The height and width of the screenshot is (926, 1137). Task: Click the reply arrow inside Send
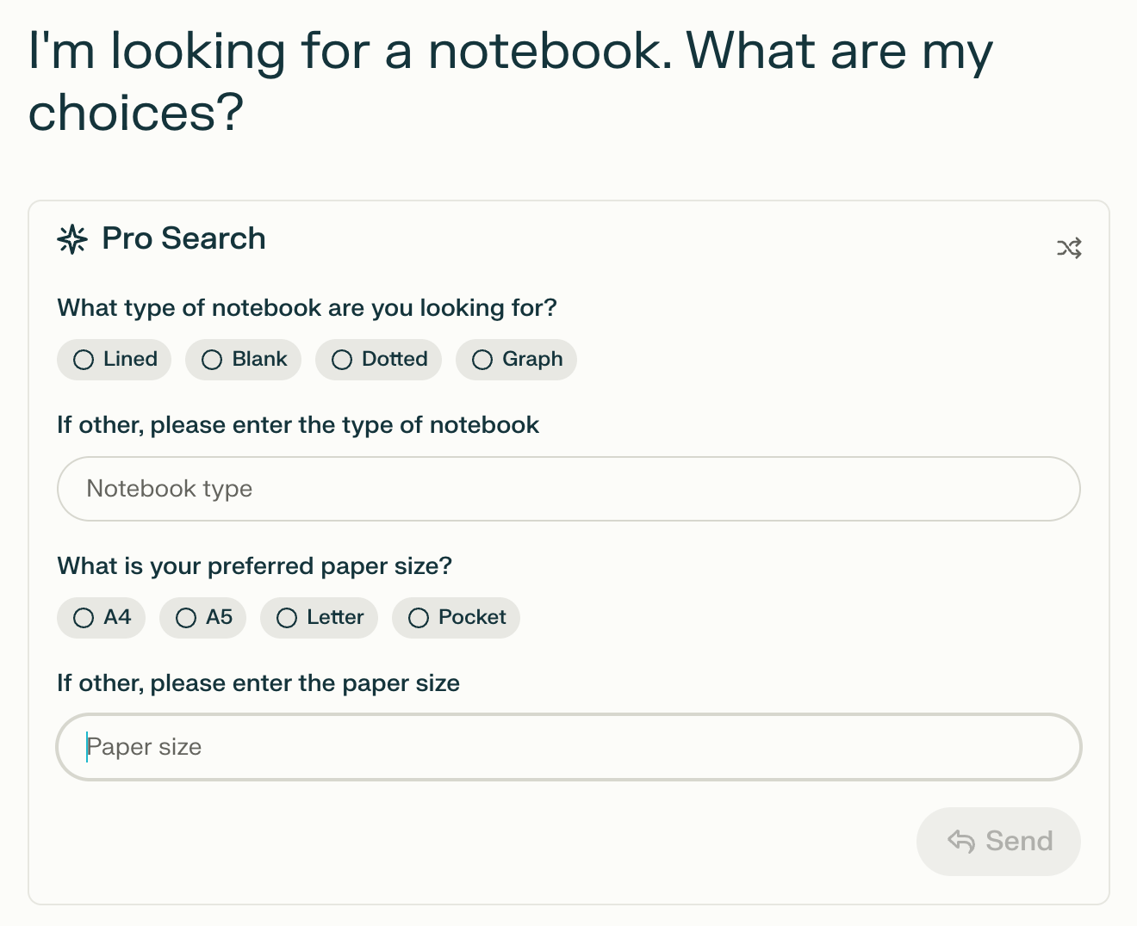click(x=961, y=842)
